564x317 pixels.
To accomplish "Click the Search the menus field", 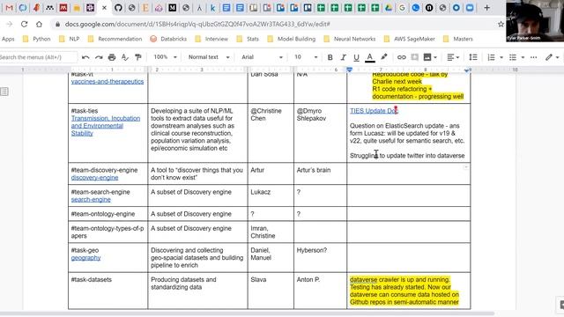I will [x=38, y=57].
